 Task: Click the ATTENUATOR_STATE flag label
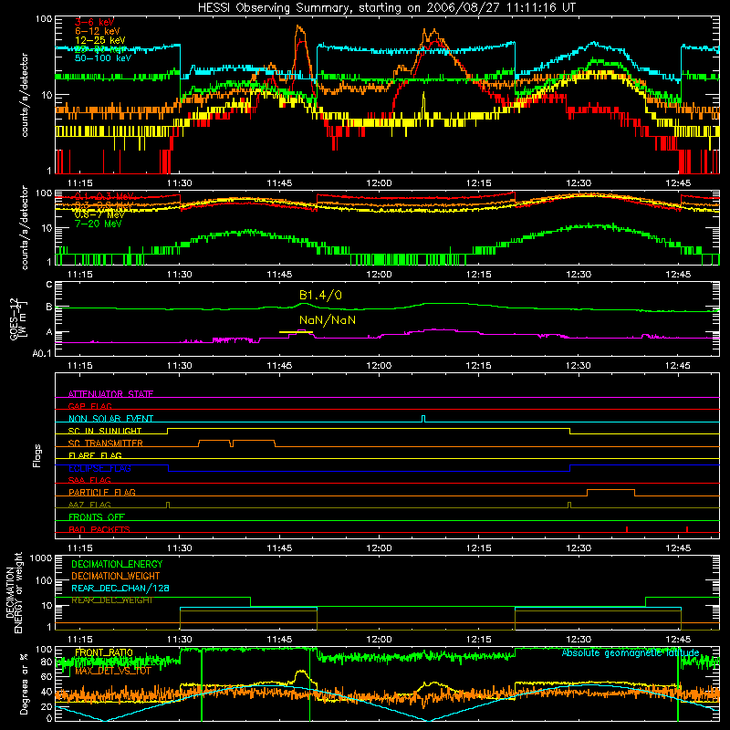(110, 394)
